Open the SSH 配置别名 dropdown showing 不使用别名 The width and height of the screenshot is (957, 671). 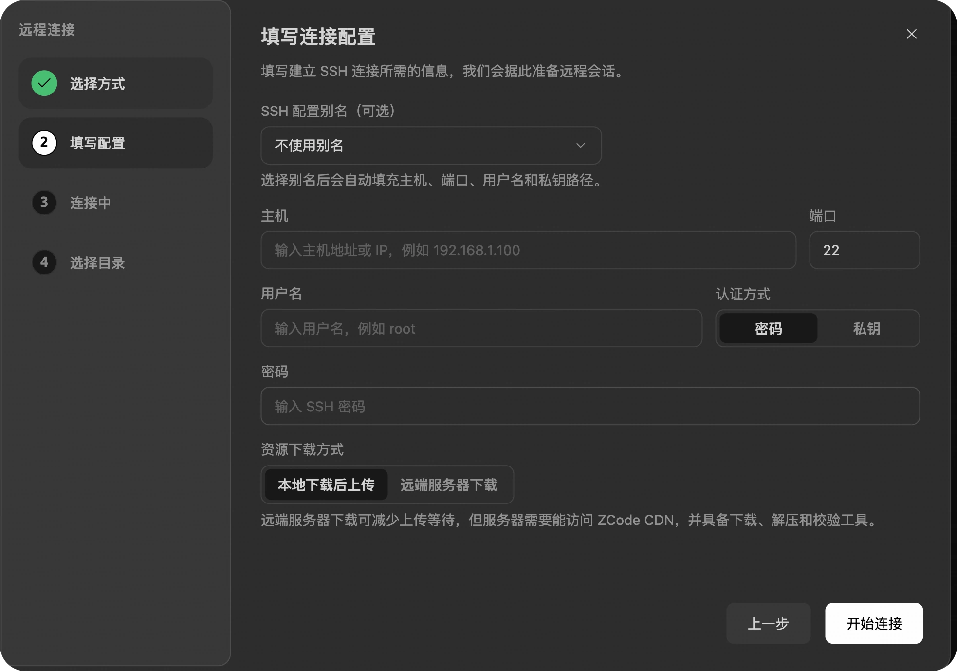click(x=431, y=145)
